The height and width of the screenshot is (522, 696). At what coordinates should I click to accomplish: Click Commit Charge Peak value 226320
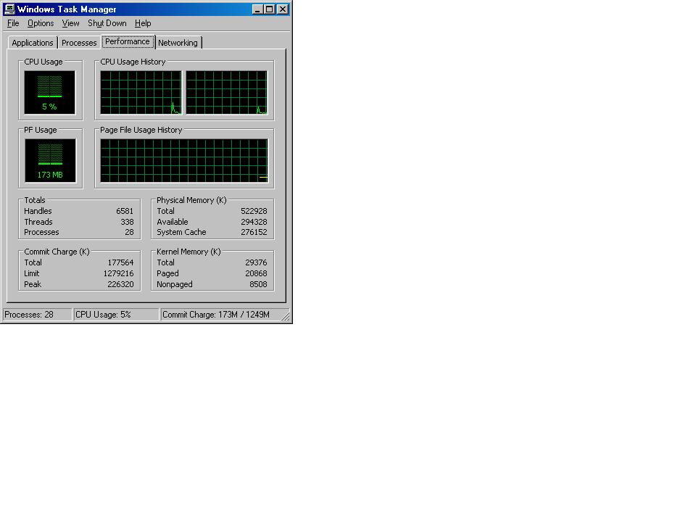(x=120, y=284)
